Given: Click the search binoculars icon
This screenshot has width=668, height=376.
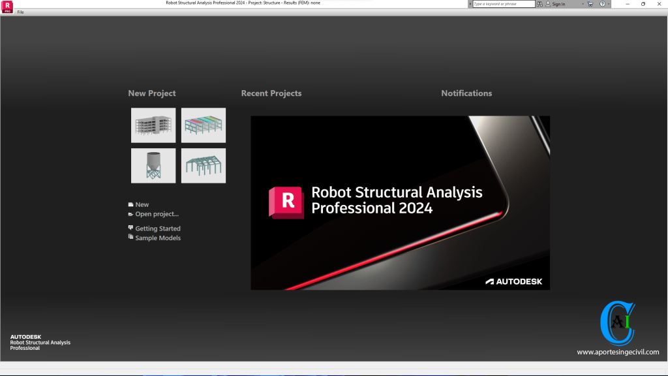Looking at the screenshot, I should point(539,4).
